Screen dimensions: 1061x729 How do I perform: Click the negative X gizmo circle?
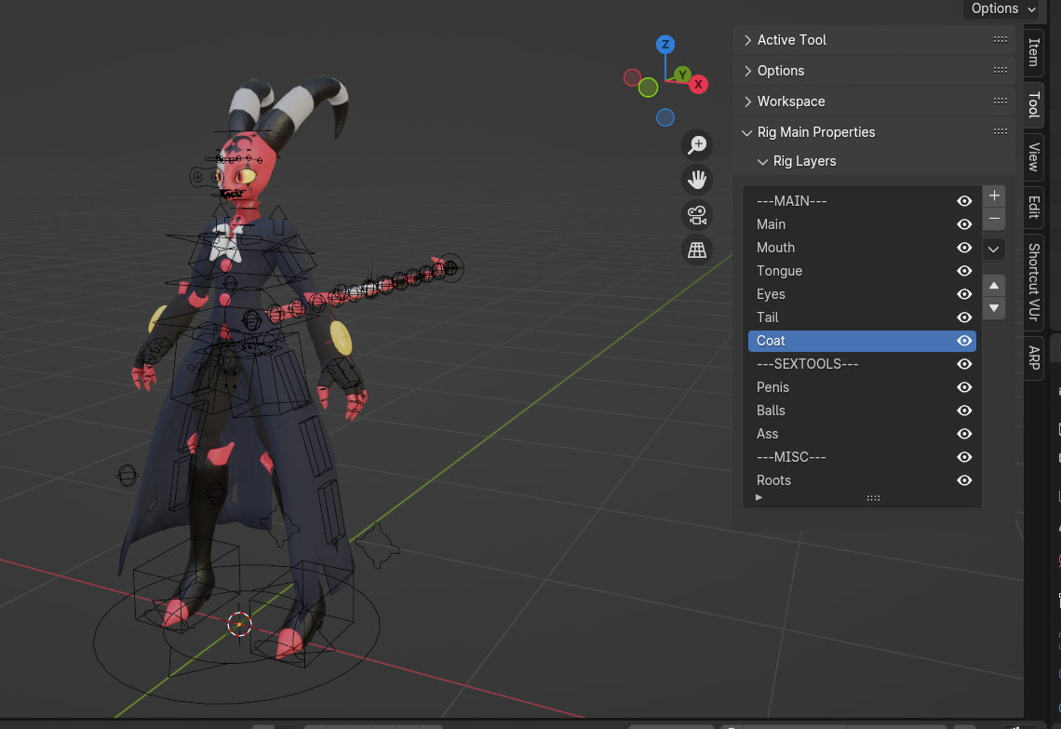click(x=632, y=78)
